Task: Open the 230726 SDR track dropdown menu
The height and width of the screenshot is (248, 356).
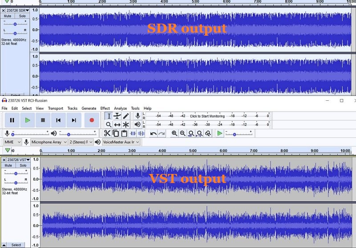Action: point(18,10)
